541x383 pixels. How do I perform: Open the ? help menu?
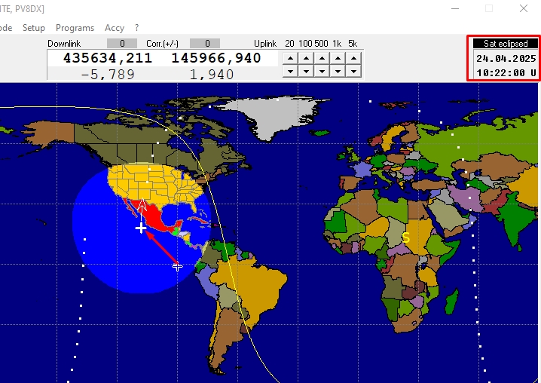[x=136, y=28]
